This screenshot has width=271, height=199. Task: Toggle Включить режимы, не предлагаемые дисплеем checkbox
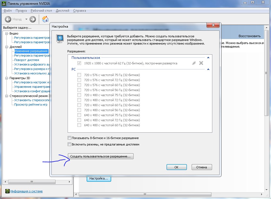[x=69, y=144]
